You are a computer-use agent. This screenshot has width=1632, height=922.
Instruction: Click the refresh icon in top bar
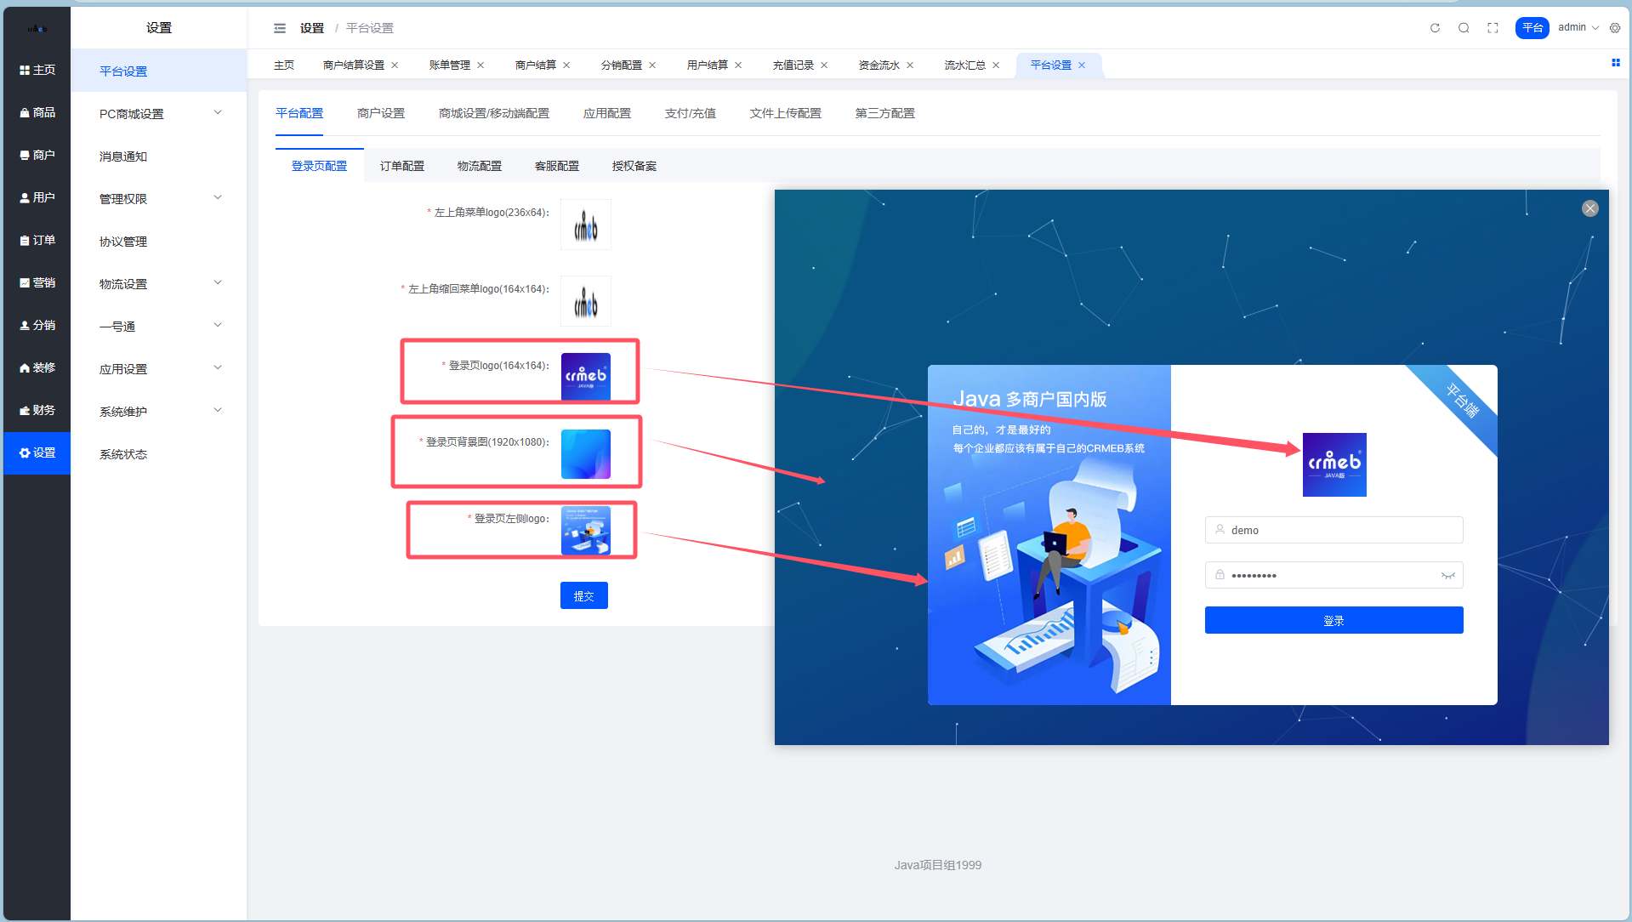[x=1435, y=28]
